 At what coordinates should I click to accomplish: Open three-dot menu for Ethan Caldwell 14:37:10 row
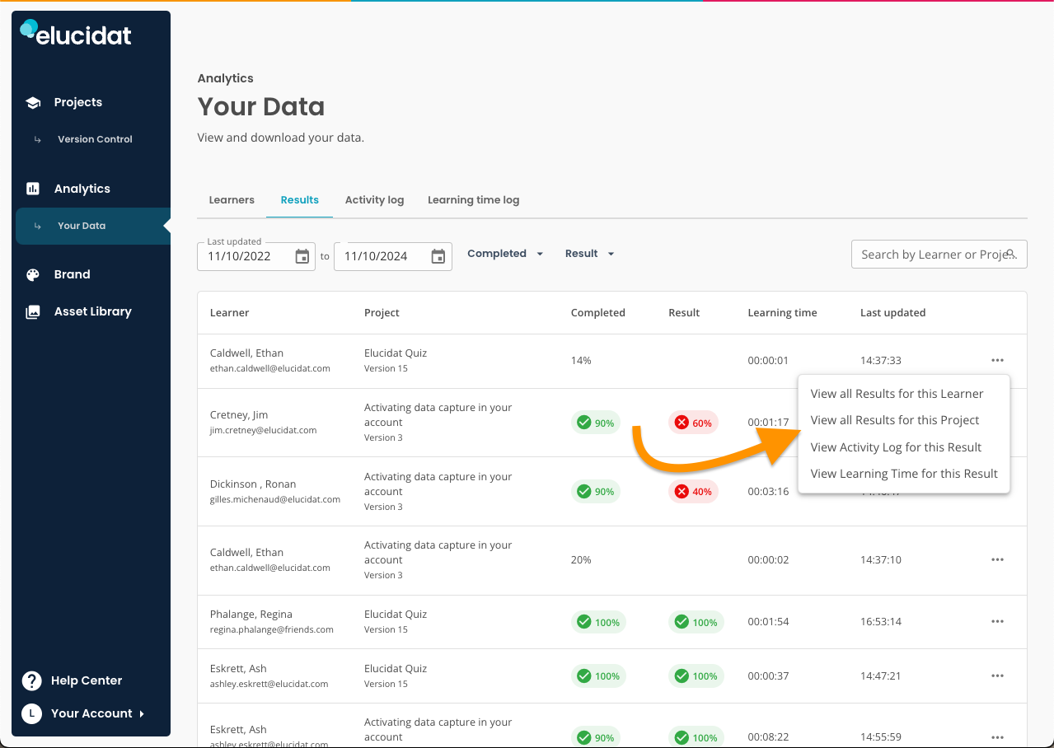pyautogui.click(x=997, y=559)
